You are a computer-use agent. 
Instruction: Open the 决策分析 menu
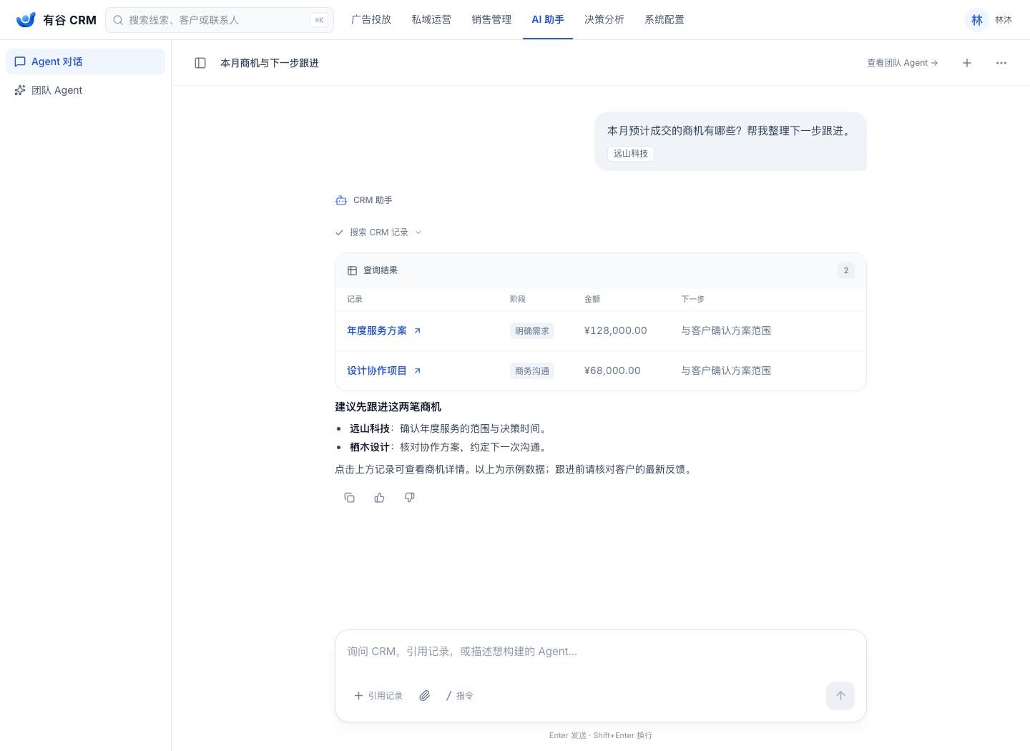(604, 20)
